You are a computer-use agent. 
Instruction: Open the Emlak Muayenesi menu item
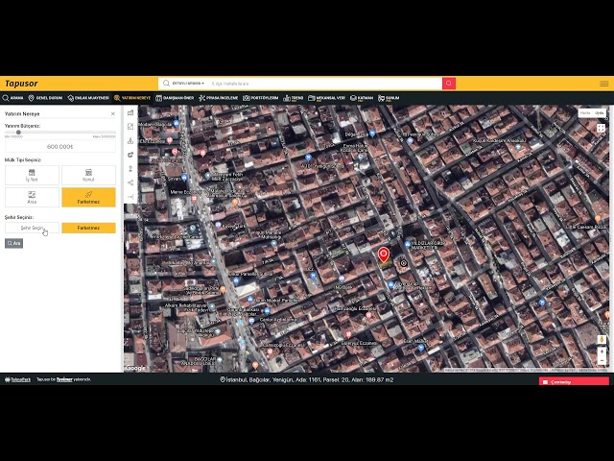[x=88, y=98]
